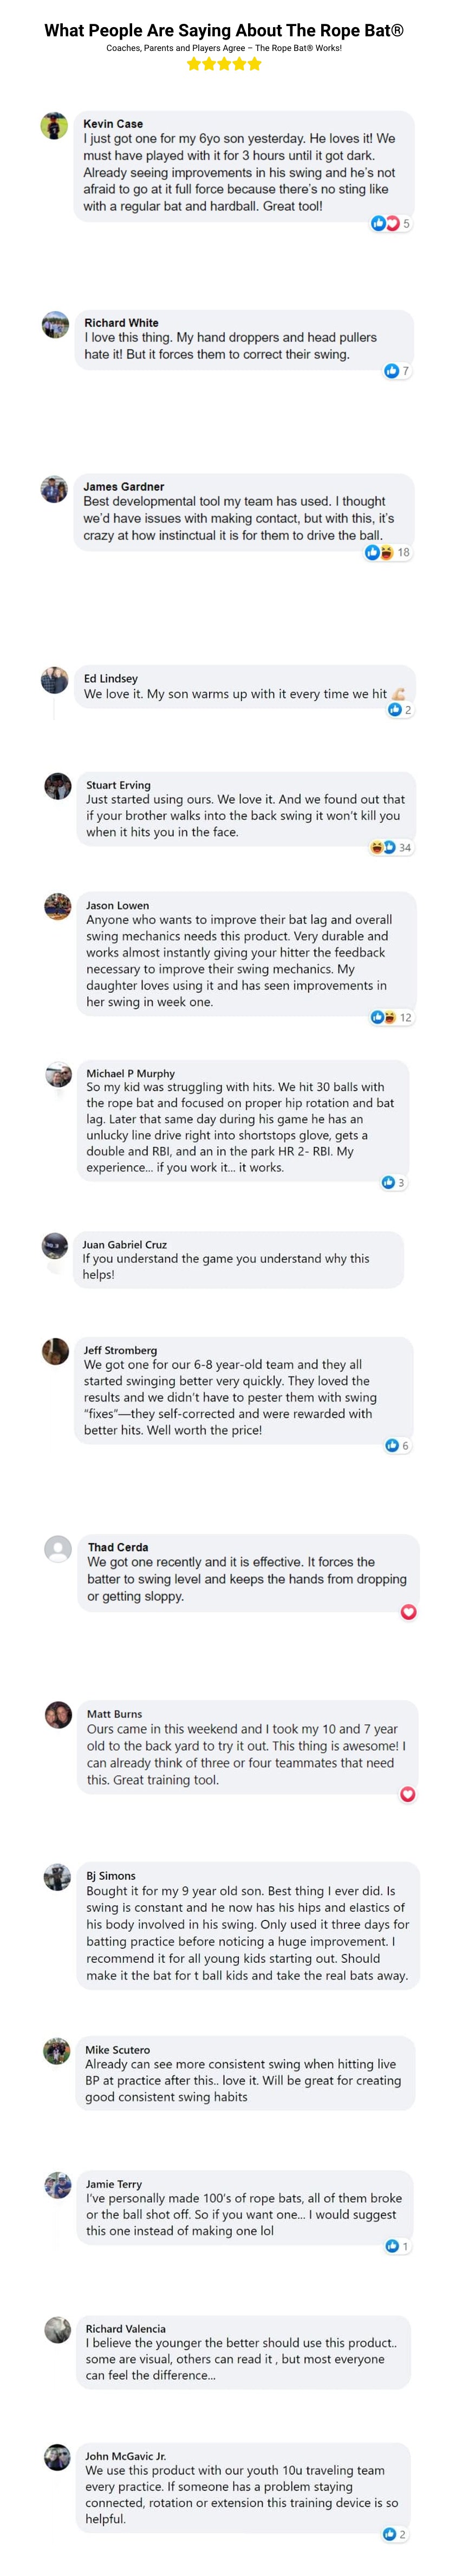Click the like icon on Ed Lindsey's comment

coord(394,709)
